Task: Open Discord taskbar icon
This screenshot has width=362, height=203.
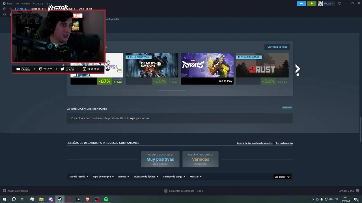Action: click(x=51, y=199)
